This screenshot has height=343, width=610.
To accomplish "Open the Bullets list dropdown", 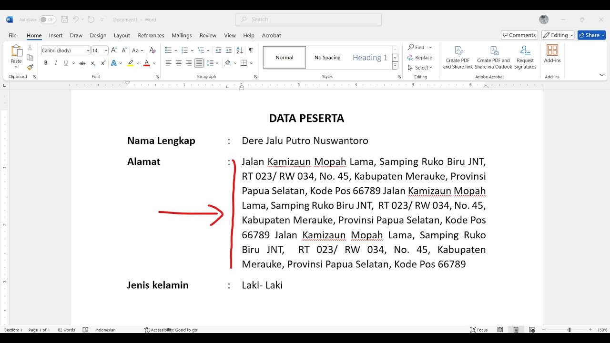I will (176, 50).
